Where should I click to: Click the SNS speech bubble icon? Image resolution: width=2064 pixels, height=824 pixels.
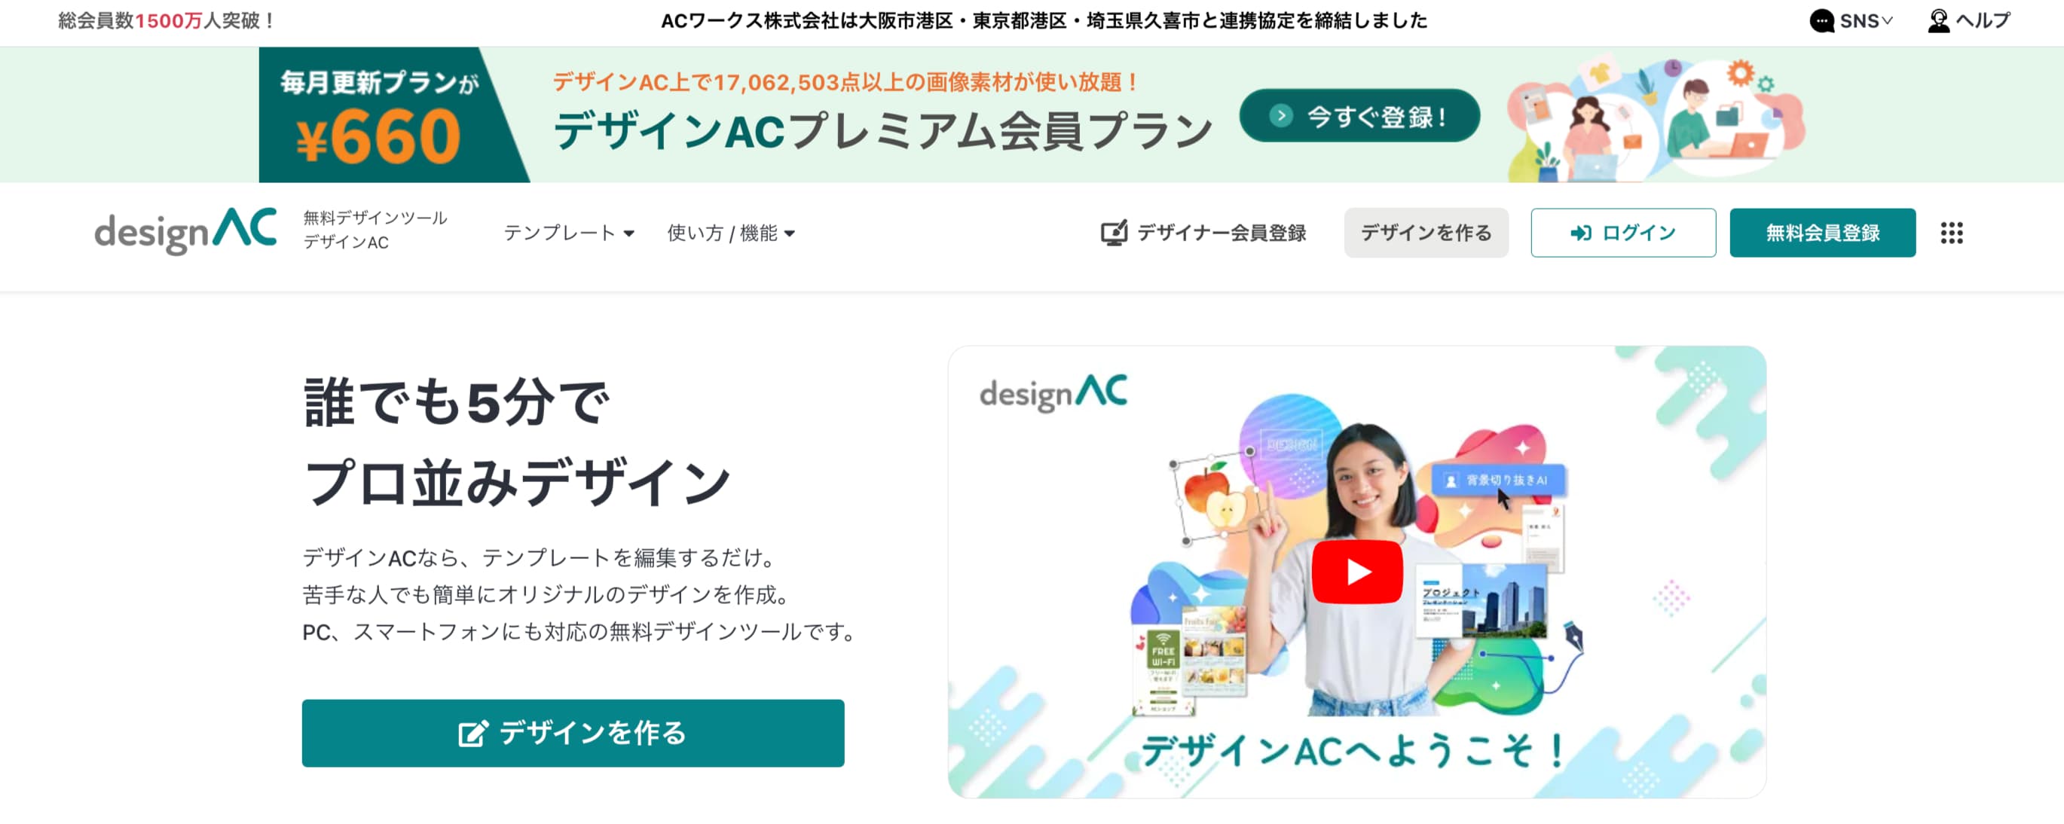1821,21
